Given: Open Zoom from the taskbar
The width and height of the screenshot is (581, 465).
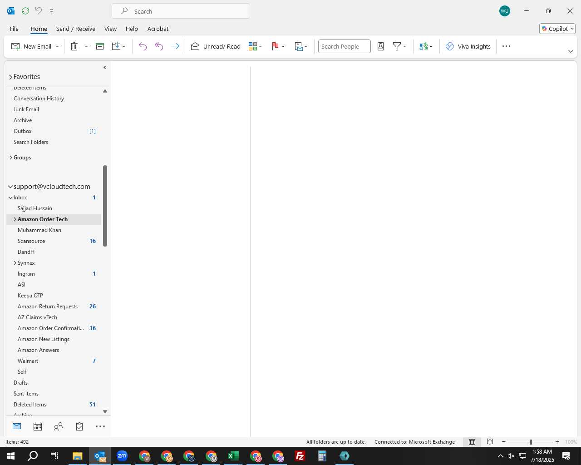Looking at the screenshot, I should pos(122,456).
